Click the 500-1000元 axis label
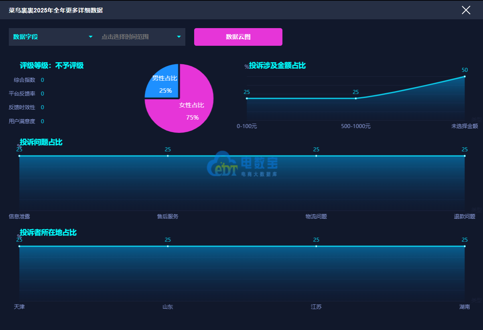483x330 pixels. click(x=356, y=126)
